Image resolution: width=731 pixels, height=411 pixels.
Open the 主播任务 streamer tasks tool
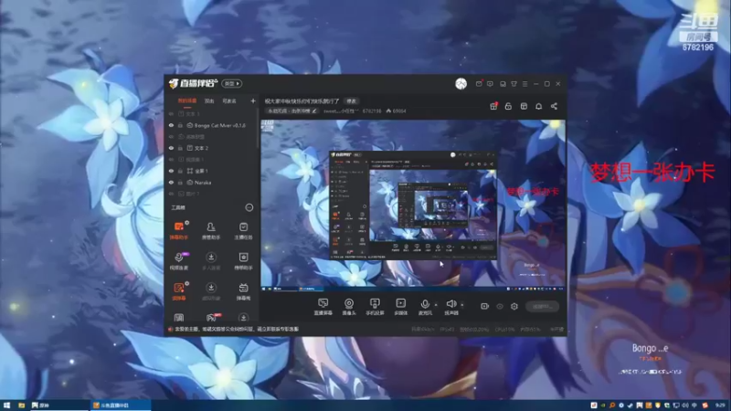tap(243, 230)
